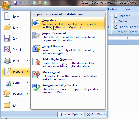Click the Footer page icon in the ribbon

[x=116, y=21]
